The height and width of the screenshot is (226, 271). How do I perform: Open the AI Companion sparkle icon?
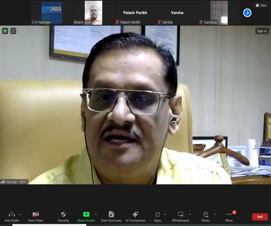[x=135, y=214]
